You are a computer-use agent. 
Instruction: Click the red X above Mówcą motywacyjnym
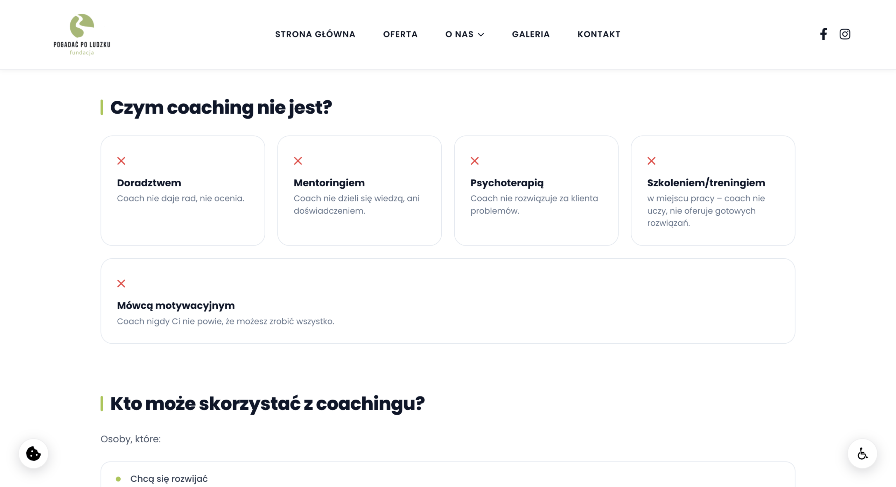tap(121, 284)
